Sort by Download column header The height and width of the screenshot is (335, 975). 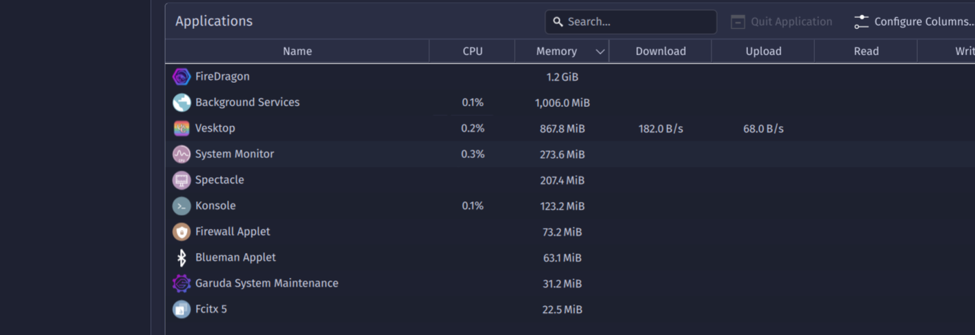pyautogui.click(x=660, y=52)
